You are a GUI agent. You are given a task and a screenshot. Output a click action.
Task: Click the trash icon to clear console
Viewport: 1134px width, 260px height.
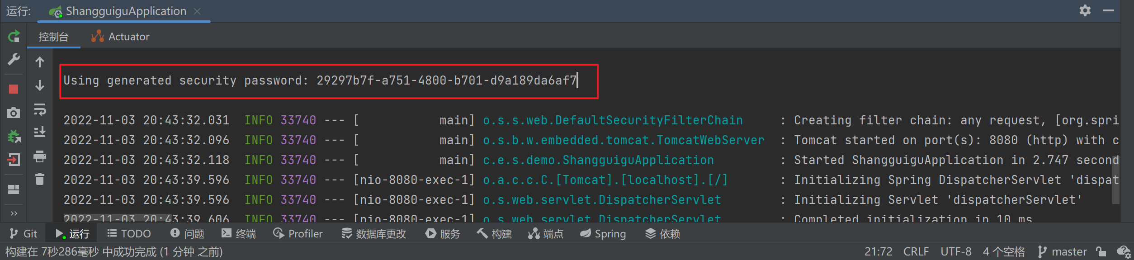pyautogui.click(x=40, y=180)
